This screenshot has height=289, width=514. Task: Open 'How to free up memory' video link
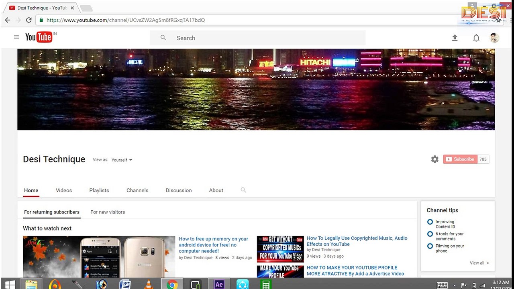[x=214, y=245]
